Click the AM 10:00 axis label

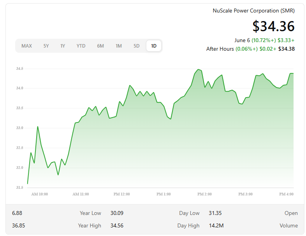pos(40,194)
